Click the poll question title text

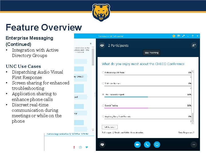(x=143, y=64)
